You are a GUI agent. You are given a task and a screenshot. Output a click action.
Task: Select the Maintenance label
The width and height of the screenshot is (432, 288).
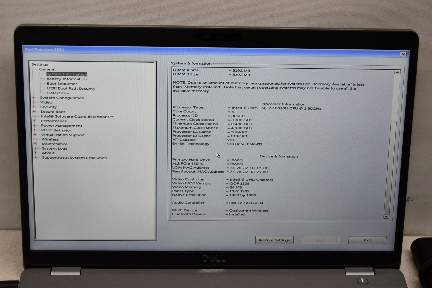55,144
